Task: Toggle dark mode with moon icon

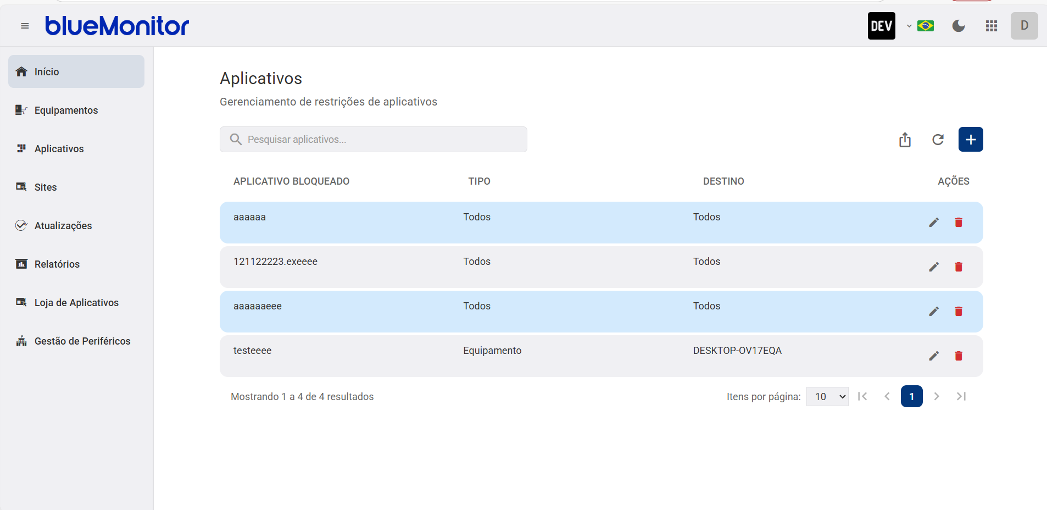Action: [959, 26]
